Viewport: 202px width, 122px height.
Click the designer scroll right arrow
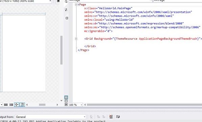point(57,105)
